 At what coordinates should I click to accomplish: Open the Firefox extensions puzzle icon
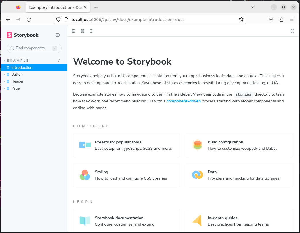pos(281,19)
